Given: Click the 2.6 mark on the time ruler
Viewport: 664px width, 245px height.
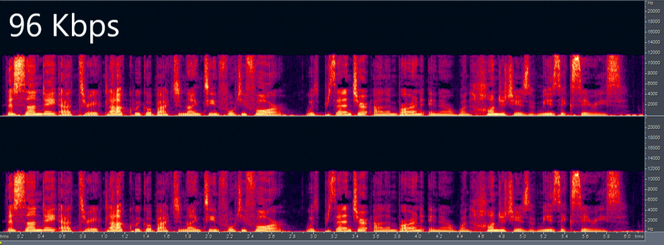Looking at the screenshot, I should pyautogui.click(x=272, y=236).
